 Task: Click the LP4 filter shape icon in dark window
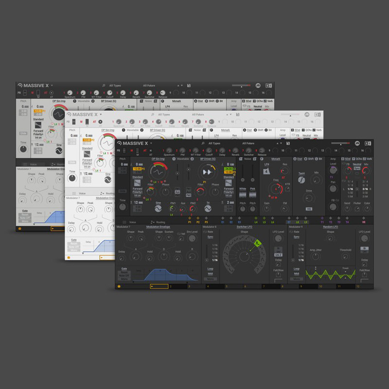coord(266,171)
